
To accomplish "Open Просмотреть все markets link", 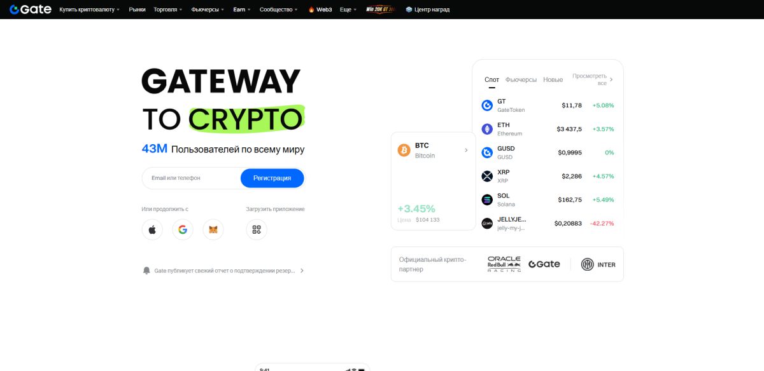I will pos(593,79).
